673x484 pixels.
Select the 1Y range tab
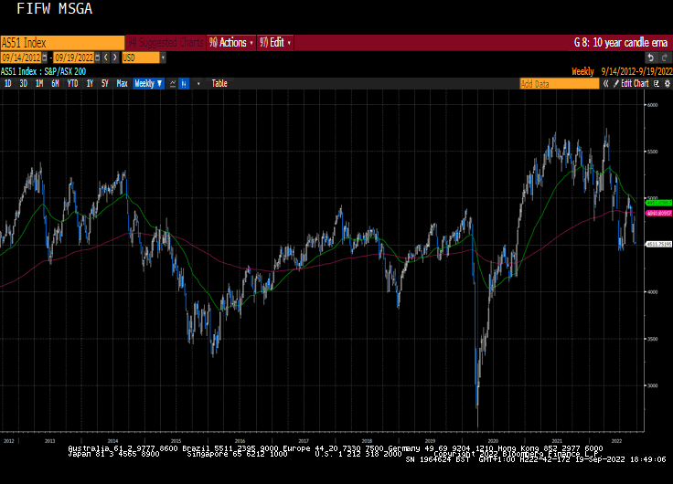click(x=90, y=84)
